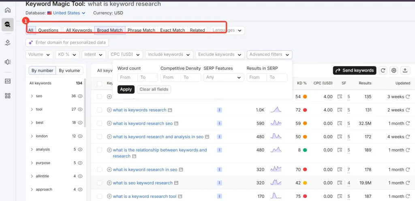View SERP features icon in 19.9M row

(340, 183)
